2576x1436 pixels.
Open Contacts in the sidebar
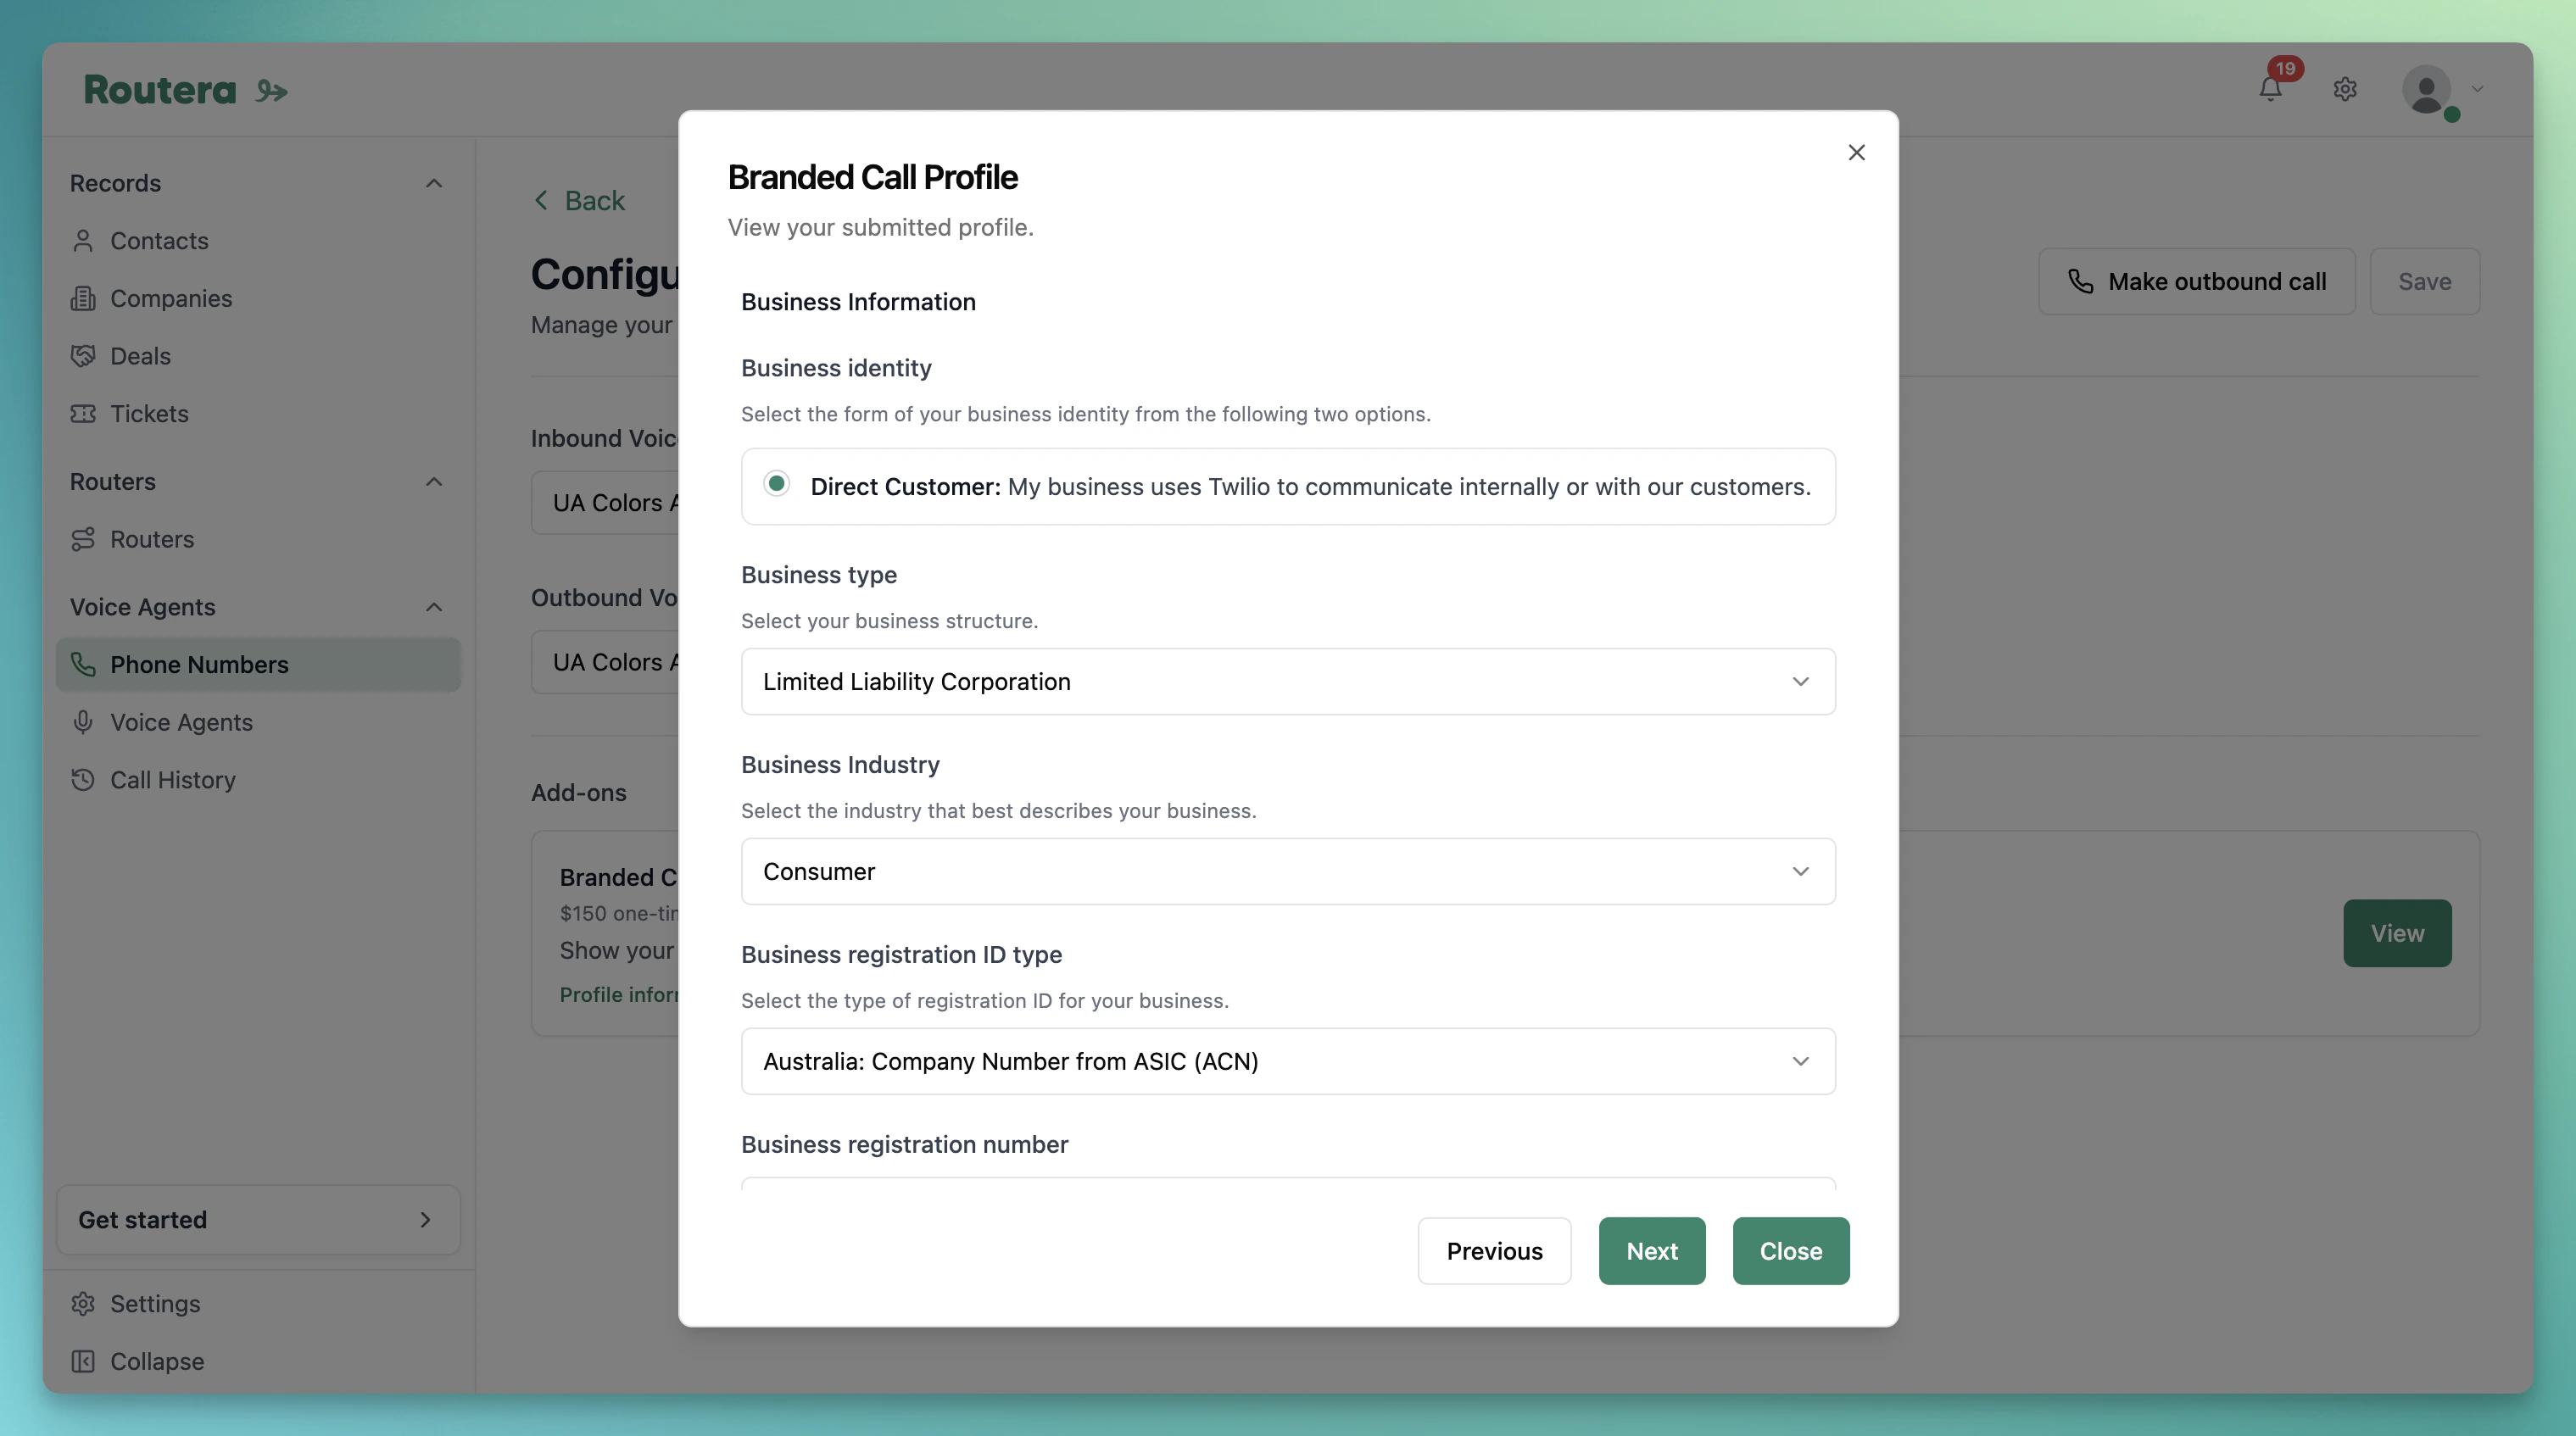point(258,241)
